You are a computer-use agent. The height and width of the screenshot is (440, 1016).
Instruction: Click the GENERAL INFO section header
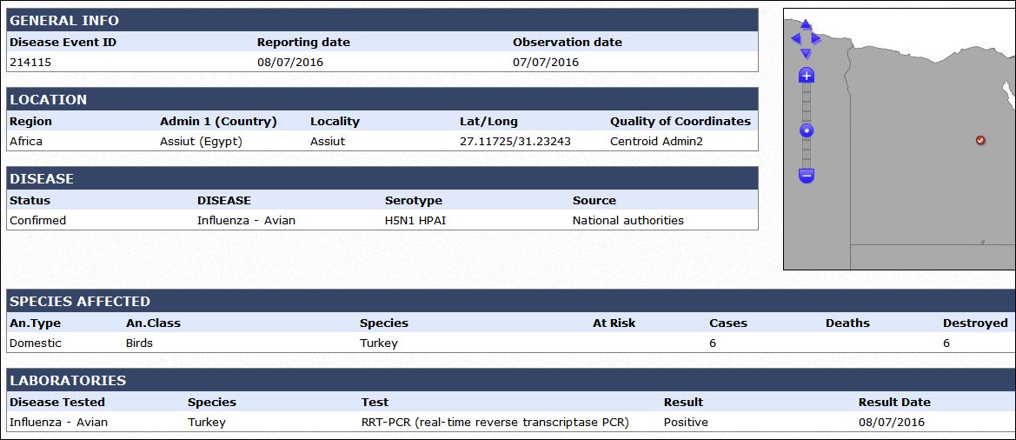(x=382, y=20)
